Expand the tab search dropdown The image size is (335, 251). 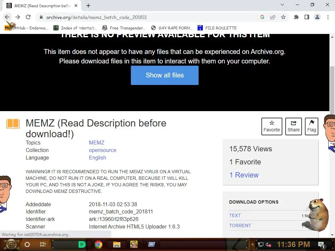click(x=282, y=5)
